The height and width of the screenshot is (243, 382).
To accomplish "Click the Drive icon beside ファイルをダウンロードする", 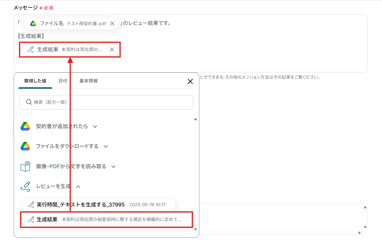I will pos(25,146).
